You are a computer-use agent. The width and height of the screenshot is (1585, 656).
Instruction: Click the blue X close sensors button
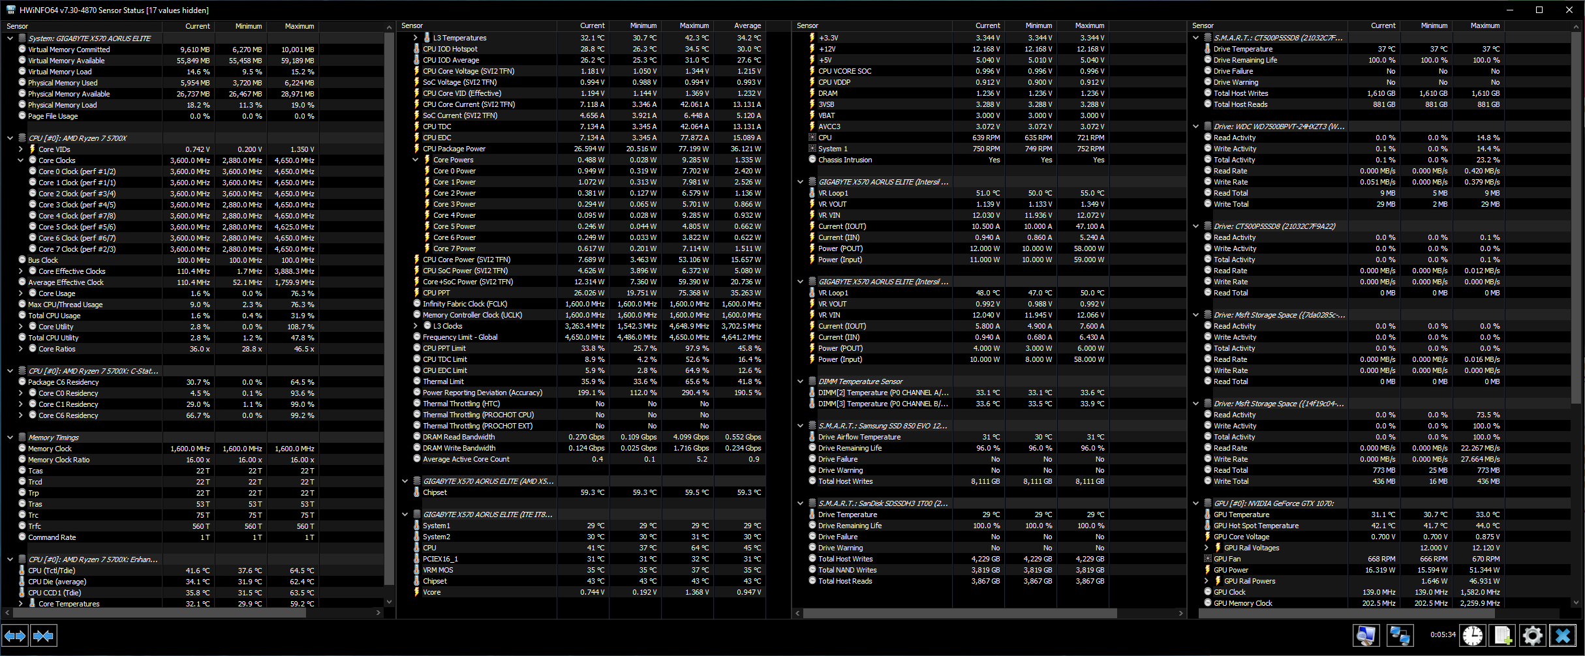(x=1562, y=635)
